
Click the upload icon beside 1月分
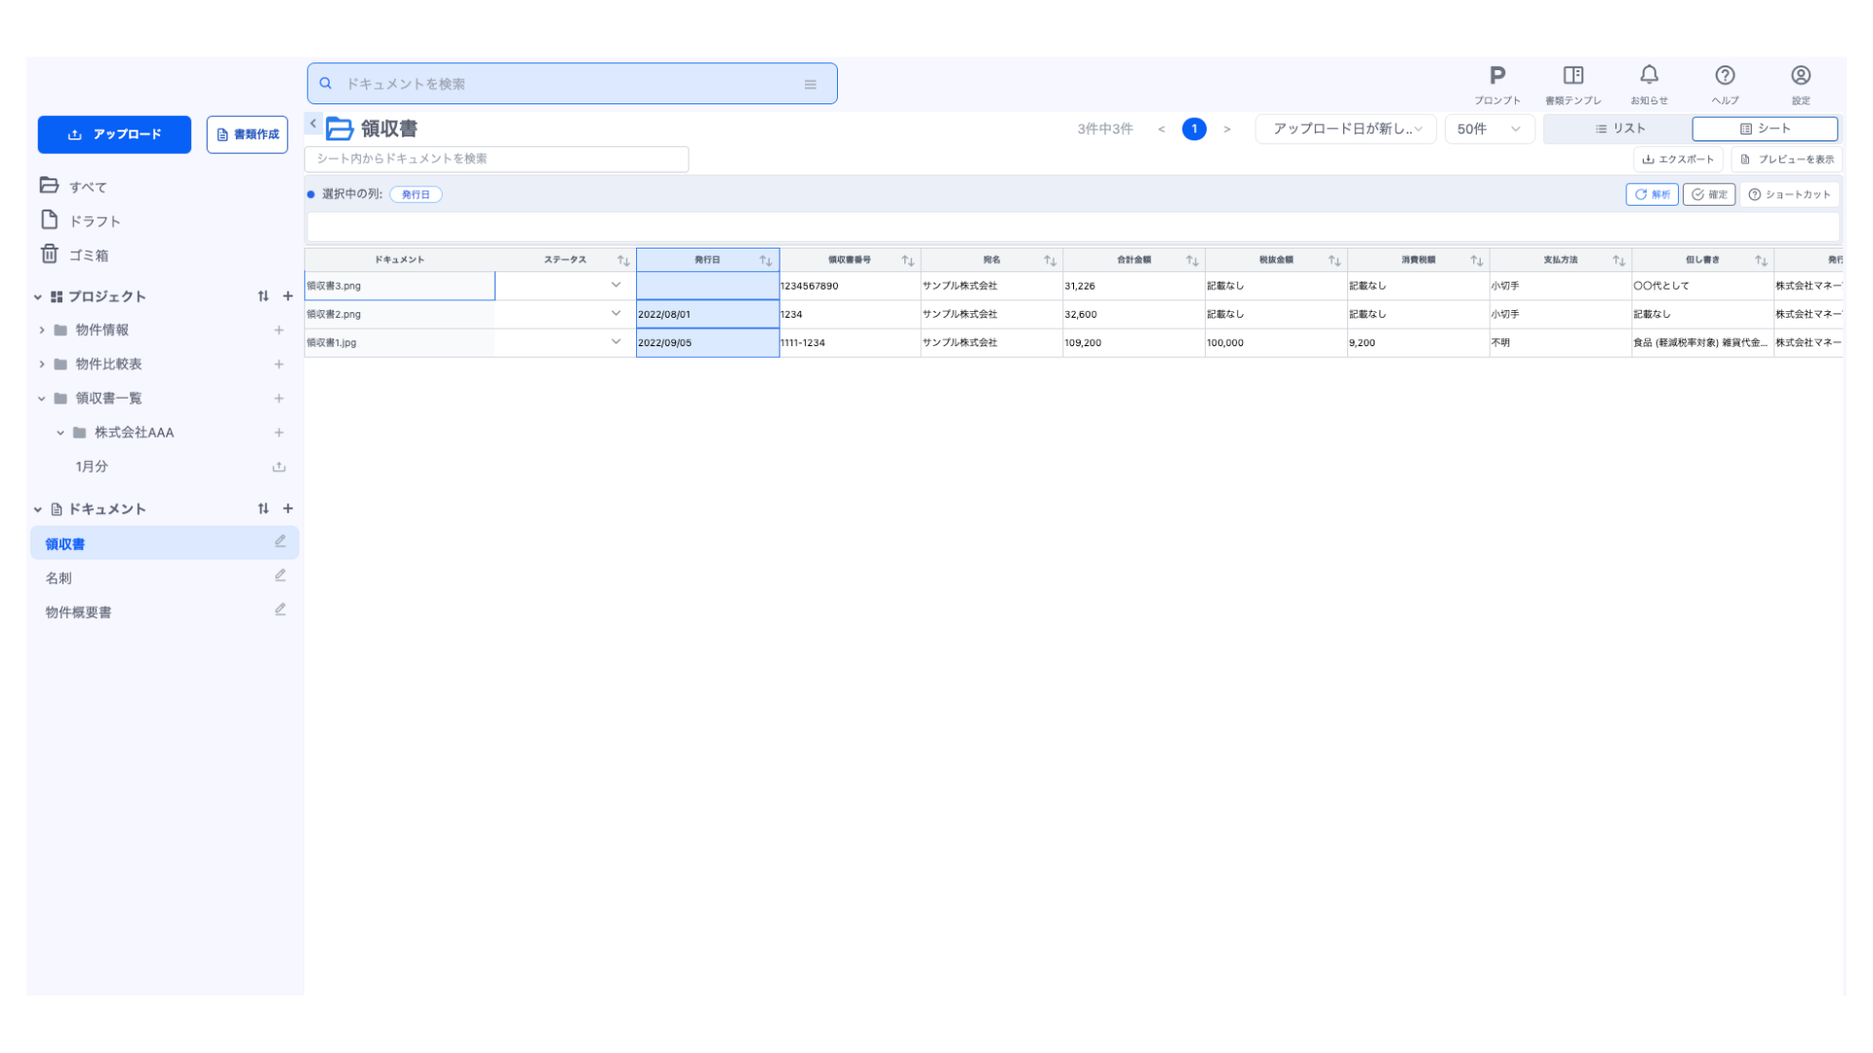(279, 467)
